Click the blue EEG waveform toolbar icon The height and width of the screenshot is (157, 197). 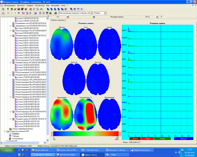(82, 9)
